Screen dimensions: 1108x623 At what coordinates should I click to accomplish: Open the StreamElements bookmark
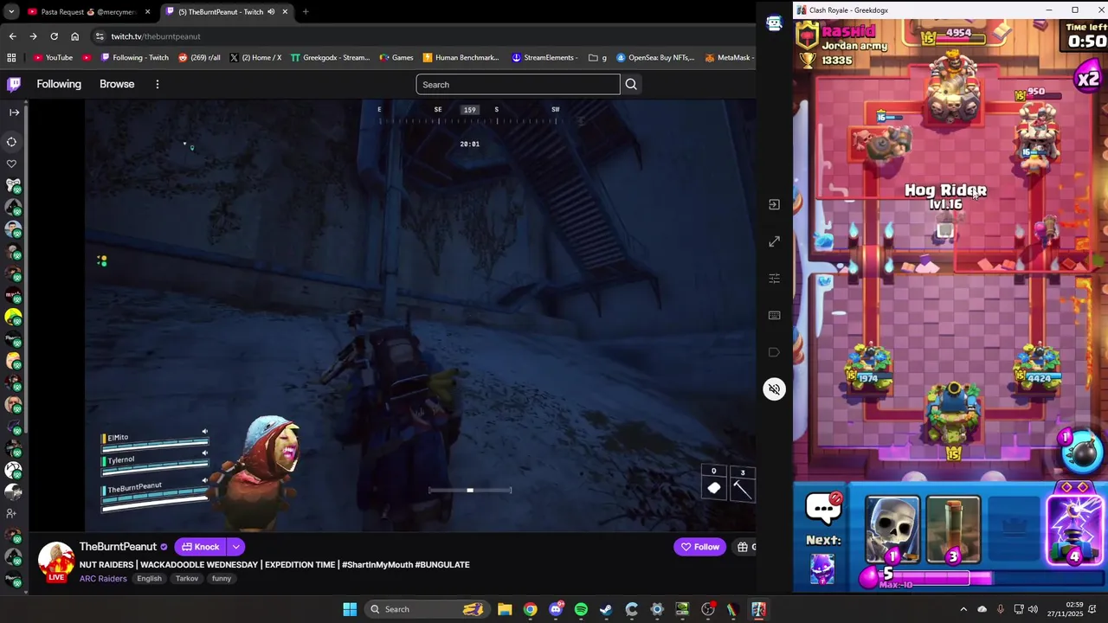pos(544,58)
